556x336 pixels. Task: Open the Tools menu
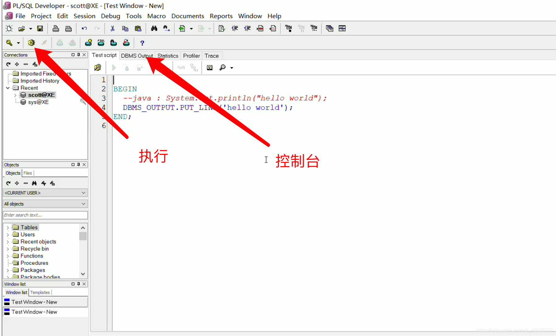[134, 16]
